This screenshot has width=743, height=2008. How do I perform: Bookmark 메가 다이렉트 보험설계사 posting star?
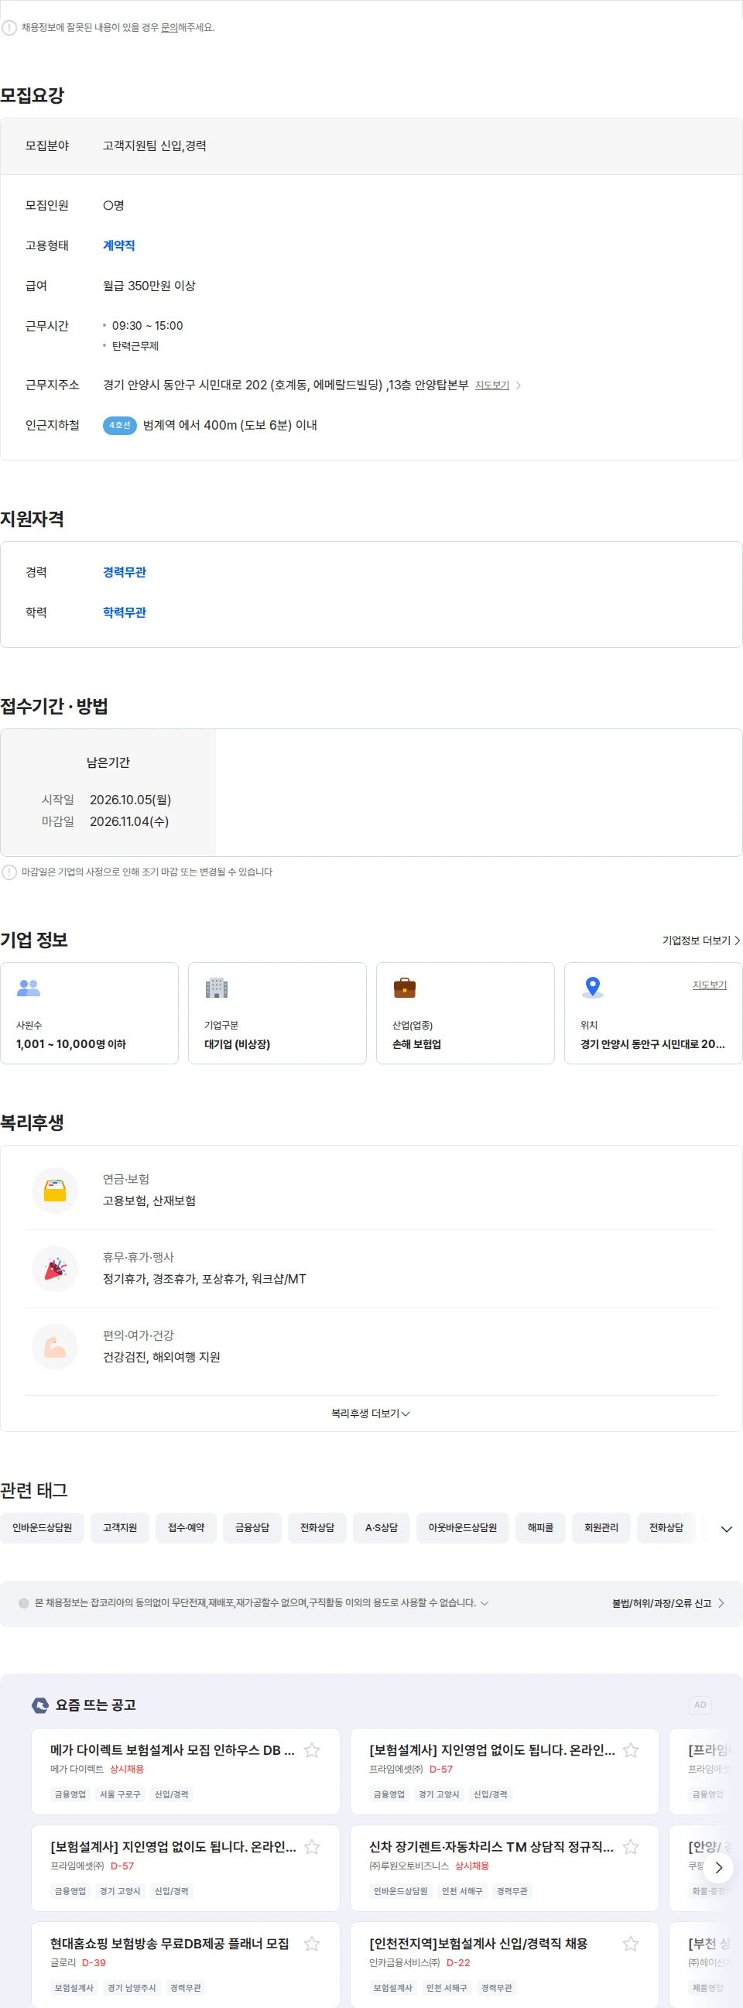312,1751
